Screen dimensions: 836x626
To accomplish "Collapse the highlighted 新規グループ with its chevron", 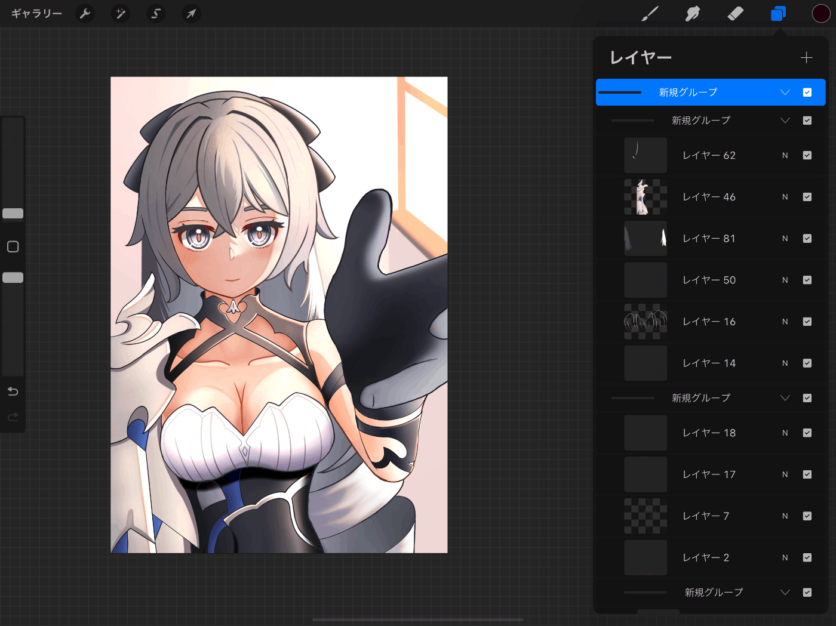I will 785,92.
